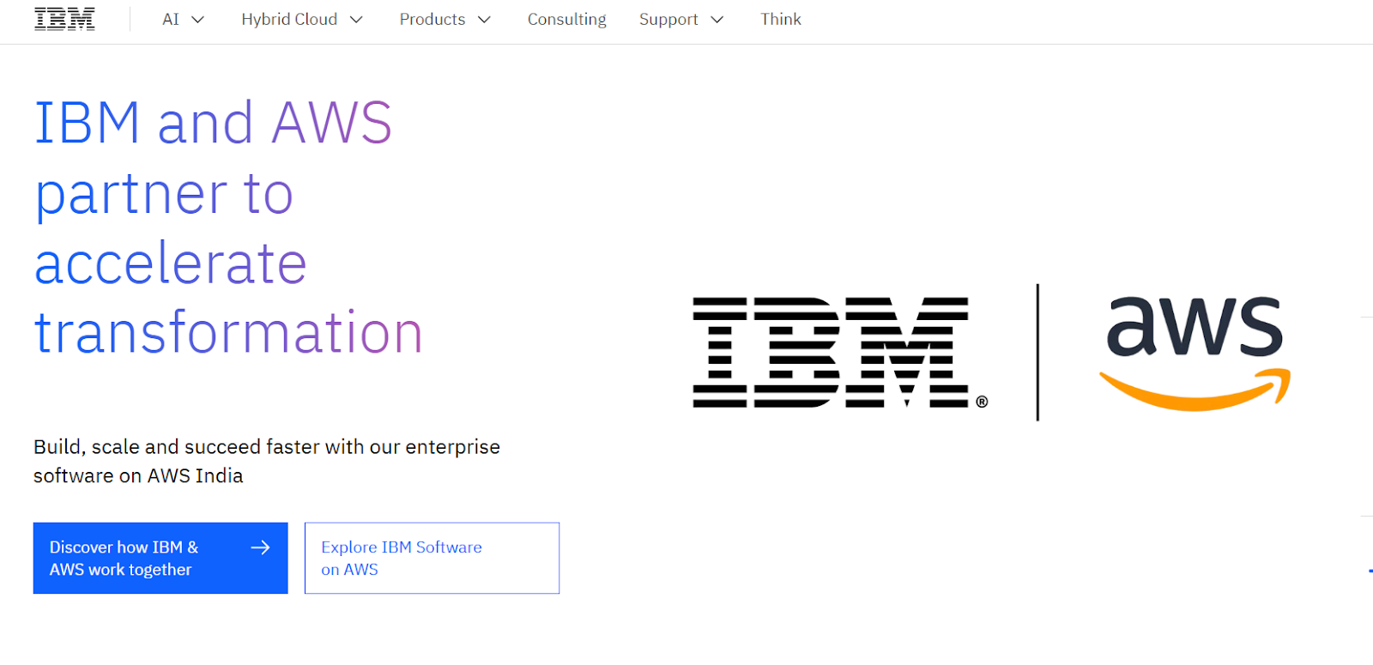
Task: Select the Think navigation item
Action: pyautogui.click(x=779, y=19)
